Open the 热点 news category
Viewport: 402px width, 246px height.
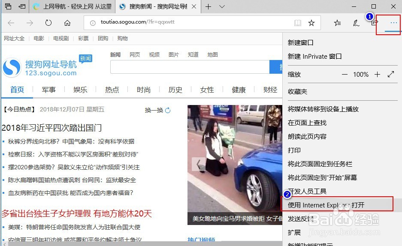point(112,90)
